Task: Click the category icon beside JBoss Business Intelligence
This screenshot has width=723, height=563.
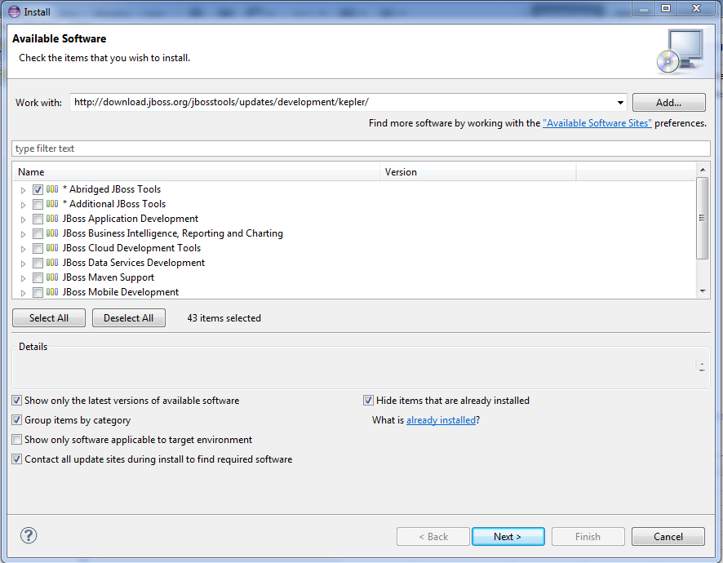Action: tap(52, 233)
